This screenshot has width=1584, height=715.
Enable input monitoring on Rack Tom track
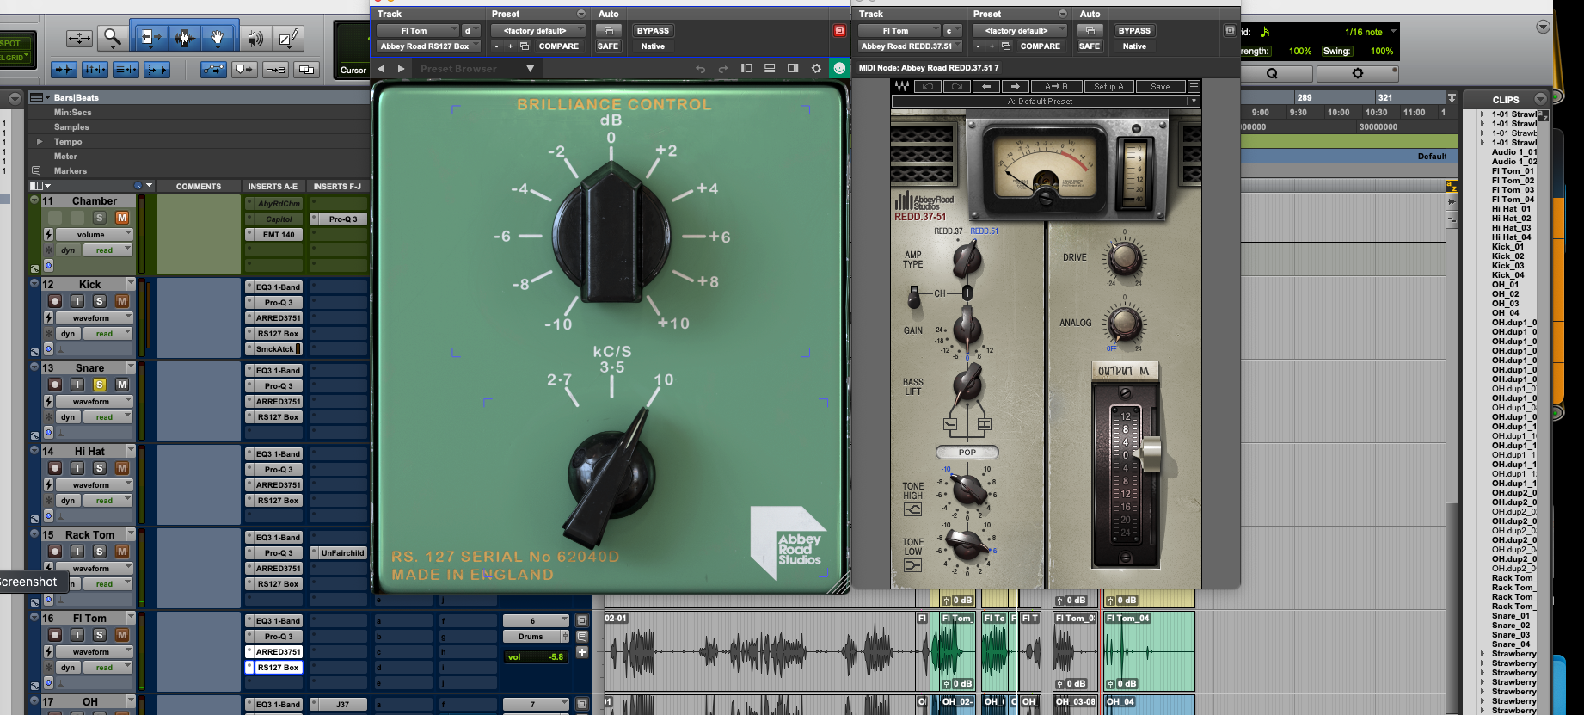[x=77, y=552]
